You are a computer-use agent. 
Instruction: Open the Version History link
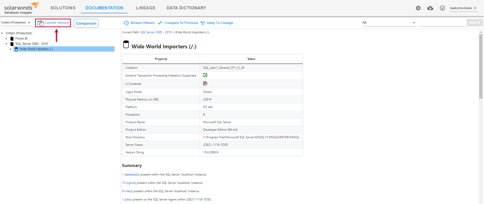tap(142, 23)
